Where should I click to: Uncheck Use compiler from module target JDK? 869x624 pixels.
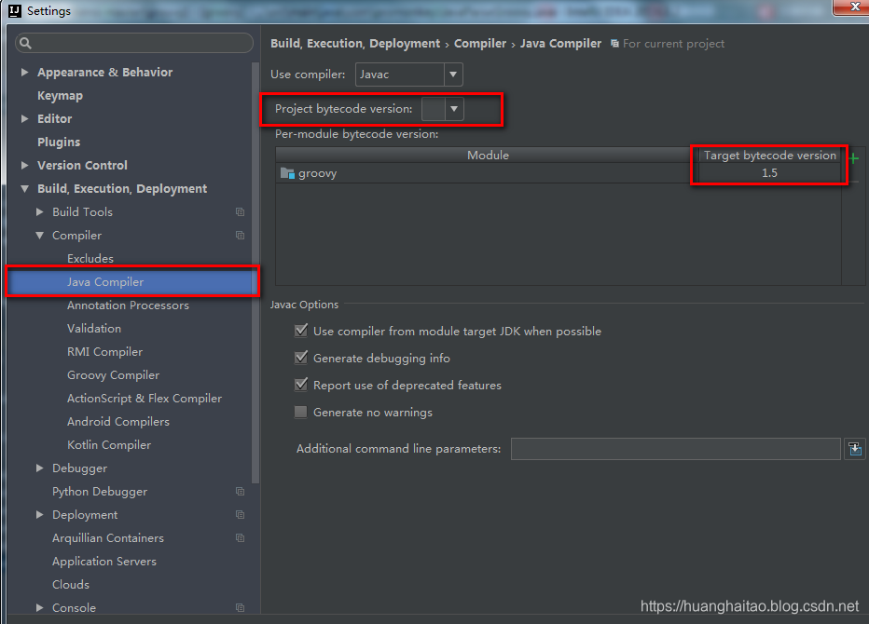coord(301,331)
